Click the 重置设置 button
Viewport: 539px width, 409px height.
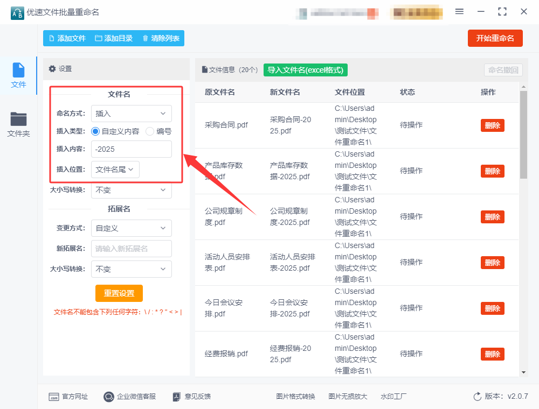coord(119,293)
